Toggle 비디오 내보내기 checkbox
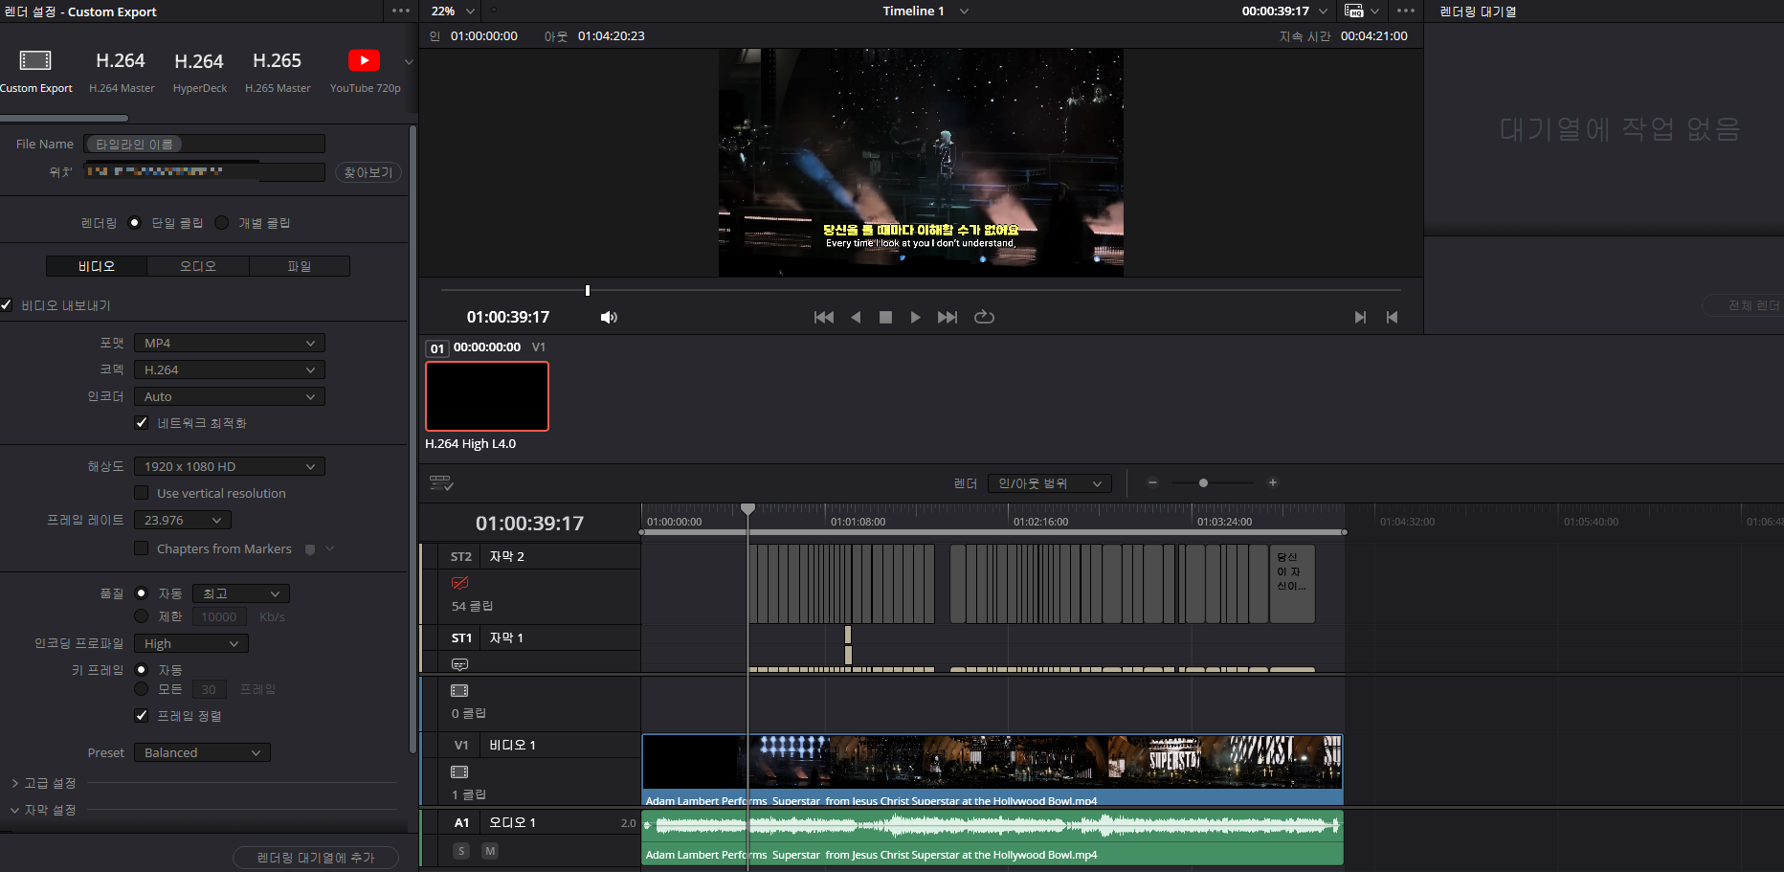This screenshot has height=872, width=1784. [6, 305]
